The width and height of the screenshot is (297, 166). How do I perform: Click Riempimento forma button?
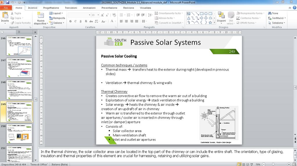click(250, 13)
